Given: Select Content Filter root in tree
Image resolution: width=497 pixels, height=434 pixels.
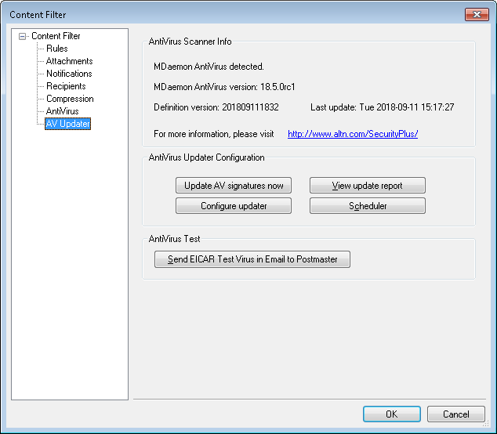Looking at the screenshot, I should coord(56,36).
